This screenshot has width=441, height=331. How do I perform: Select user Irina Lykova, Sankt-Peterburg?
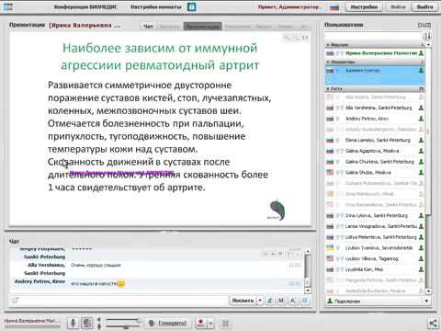click(375, 215)
